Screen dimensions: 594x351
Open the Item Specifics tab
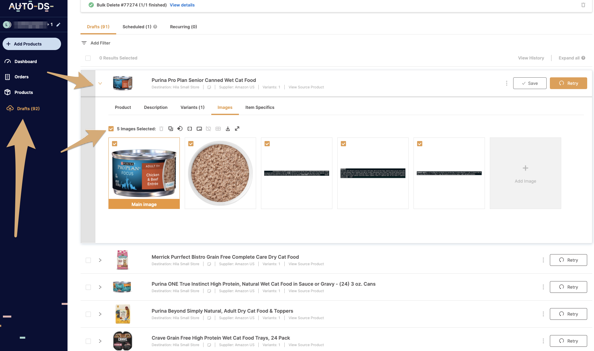point(260,107)
